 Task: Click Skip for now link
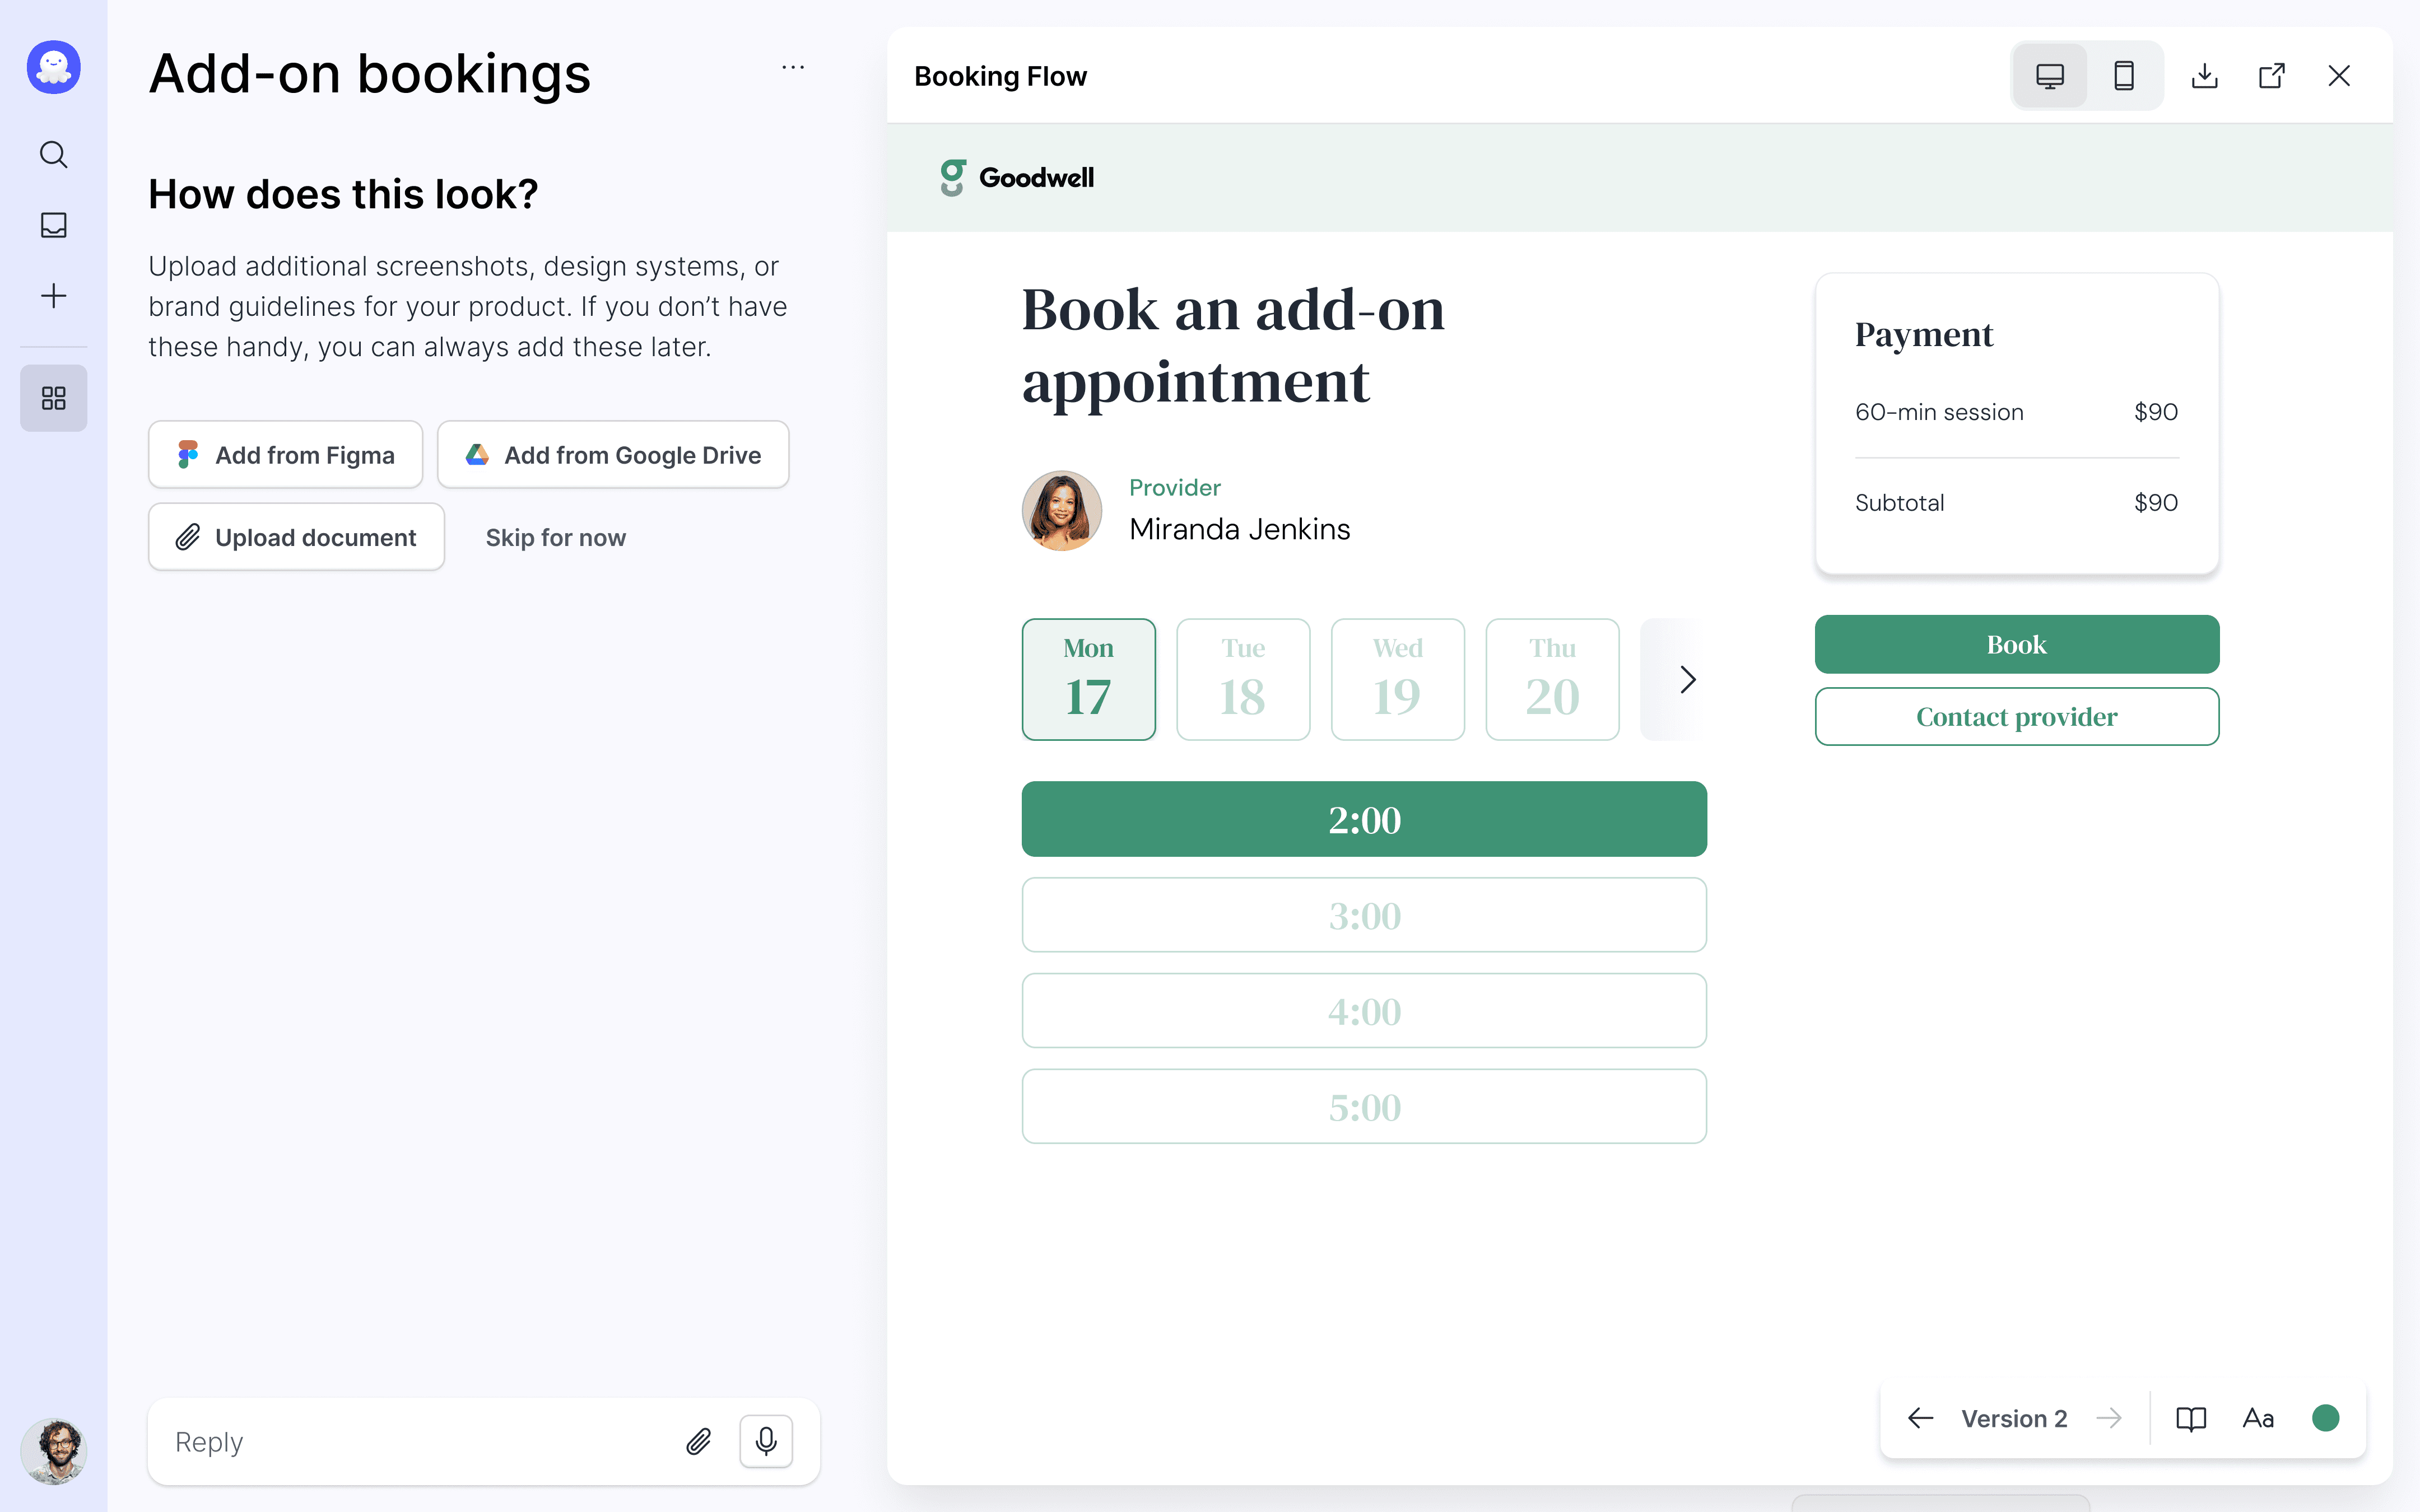[555, 538]
